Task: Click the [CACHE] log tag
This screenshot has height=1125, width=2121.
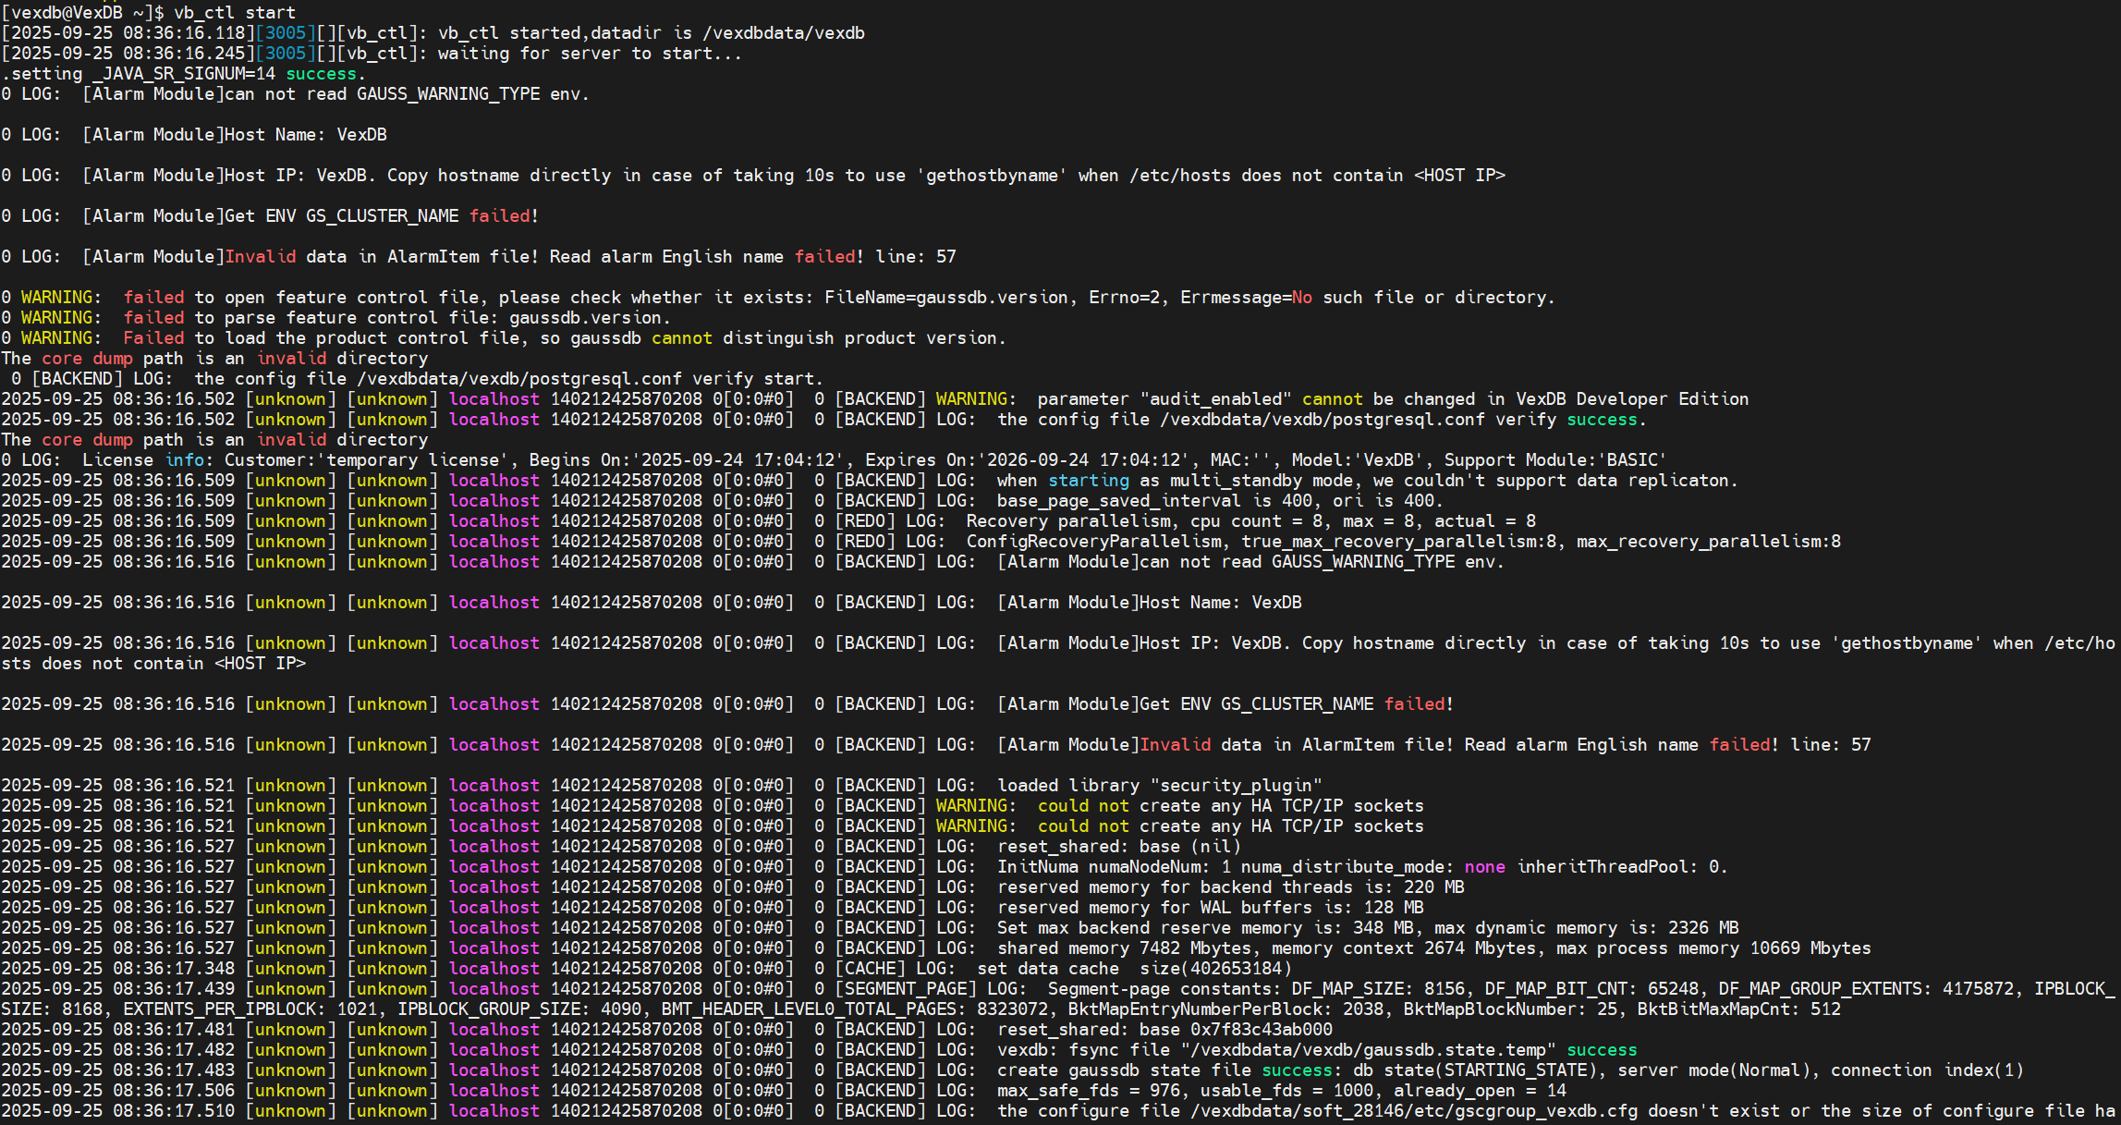Action: (x=870, y=968)
